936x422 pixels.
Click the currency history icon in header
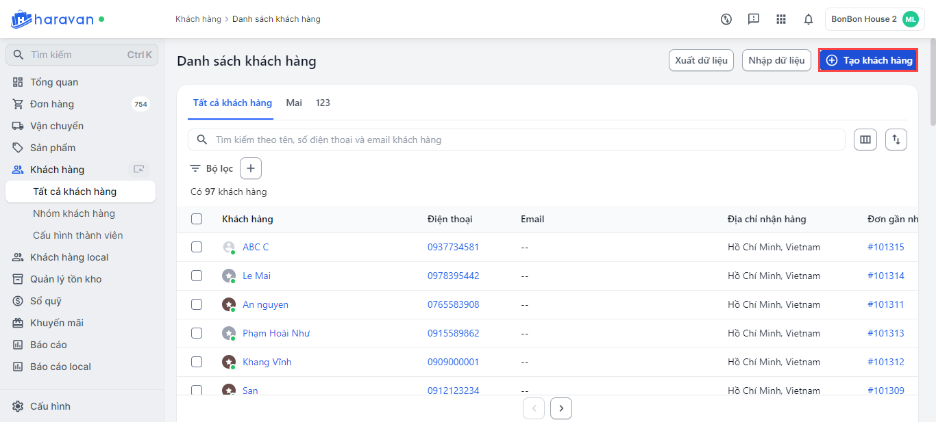pos(726,19)
